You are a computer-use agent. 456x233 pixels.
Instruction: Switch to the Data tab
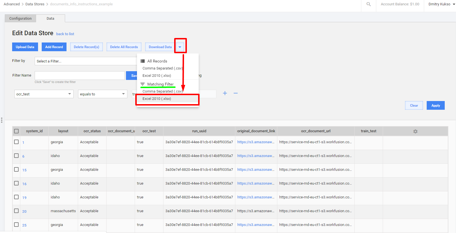[x=50, y=19]
